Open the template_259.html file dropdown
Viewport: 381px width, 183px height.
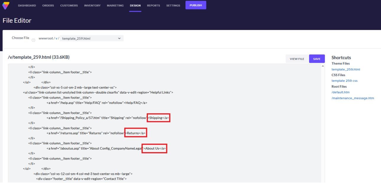(92, 38)
